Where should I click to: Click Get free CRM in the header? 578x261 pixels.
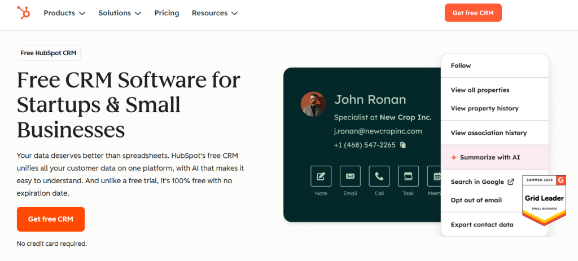(x=473, y=13)
